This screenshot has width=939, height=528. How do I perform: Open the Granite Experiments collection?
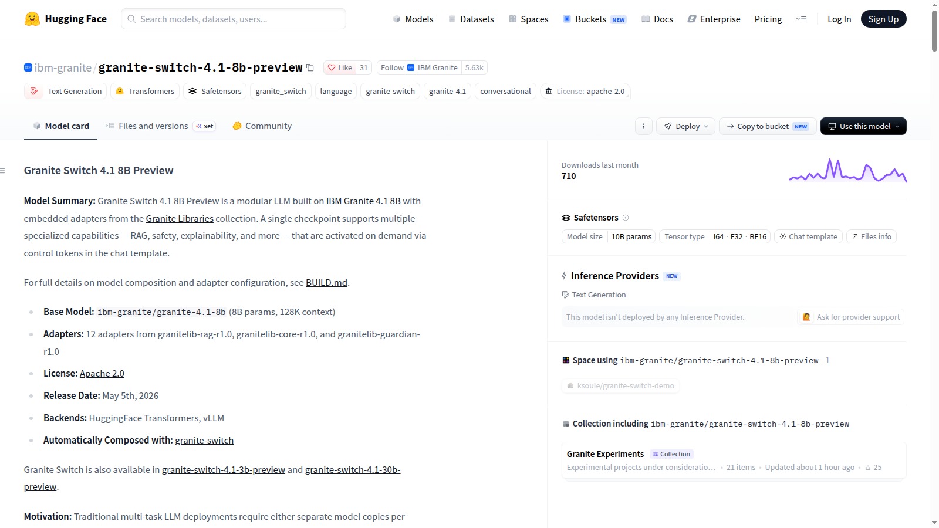734,461
